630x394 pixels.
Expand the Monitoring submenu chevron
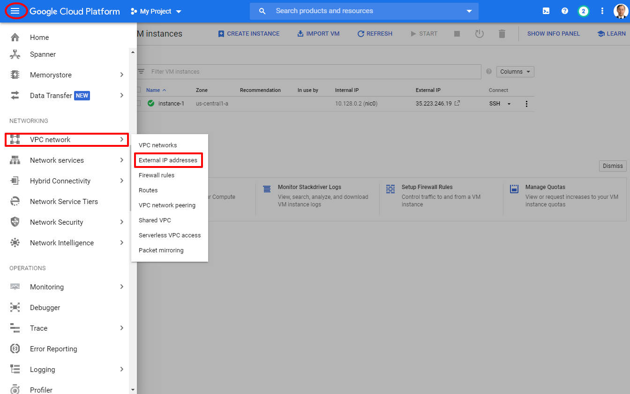click(121, 287)
